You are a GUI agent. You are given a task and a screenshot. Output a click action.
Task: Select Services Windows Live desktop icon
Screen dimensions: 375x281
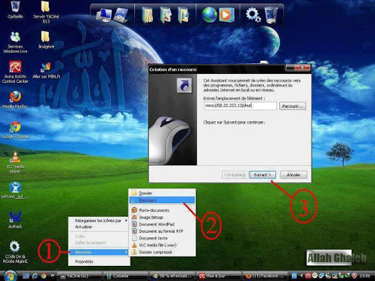click(x=15, y=42)
